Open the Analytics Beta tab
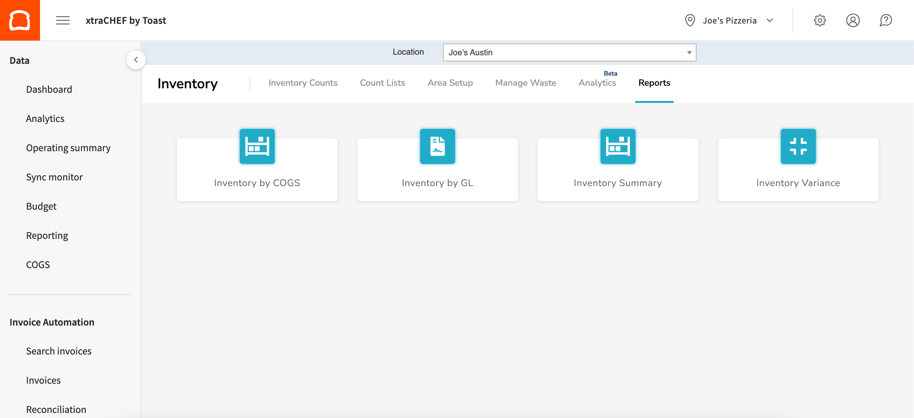The width and height of the screenshot is (914, 418). [x=597, y=83]
